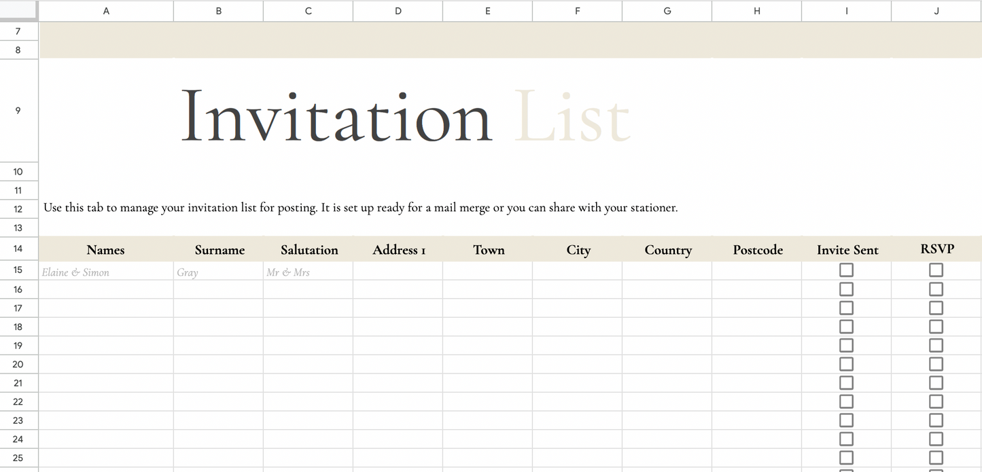Select column J by clicking its header
This screenshot has width=982, height=472.
936,10
